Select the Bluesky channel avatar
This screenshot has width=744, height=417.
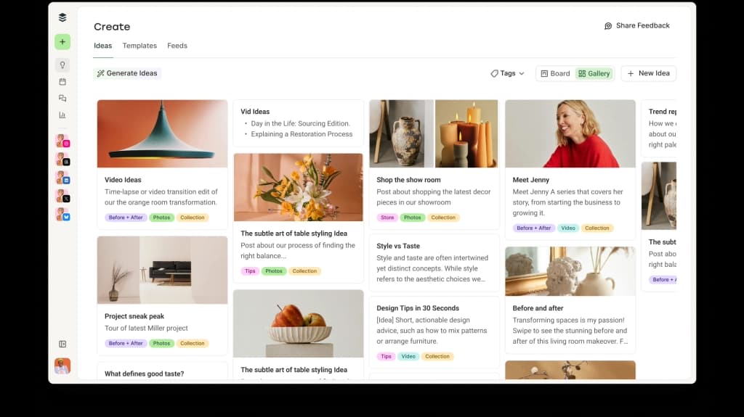click(62, 215)
